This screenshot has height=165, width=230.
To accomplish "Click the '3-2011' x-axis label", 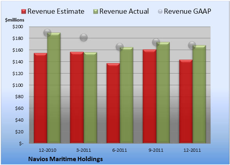I will click(84, 150).
